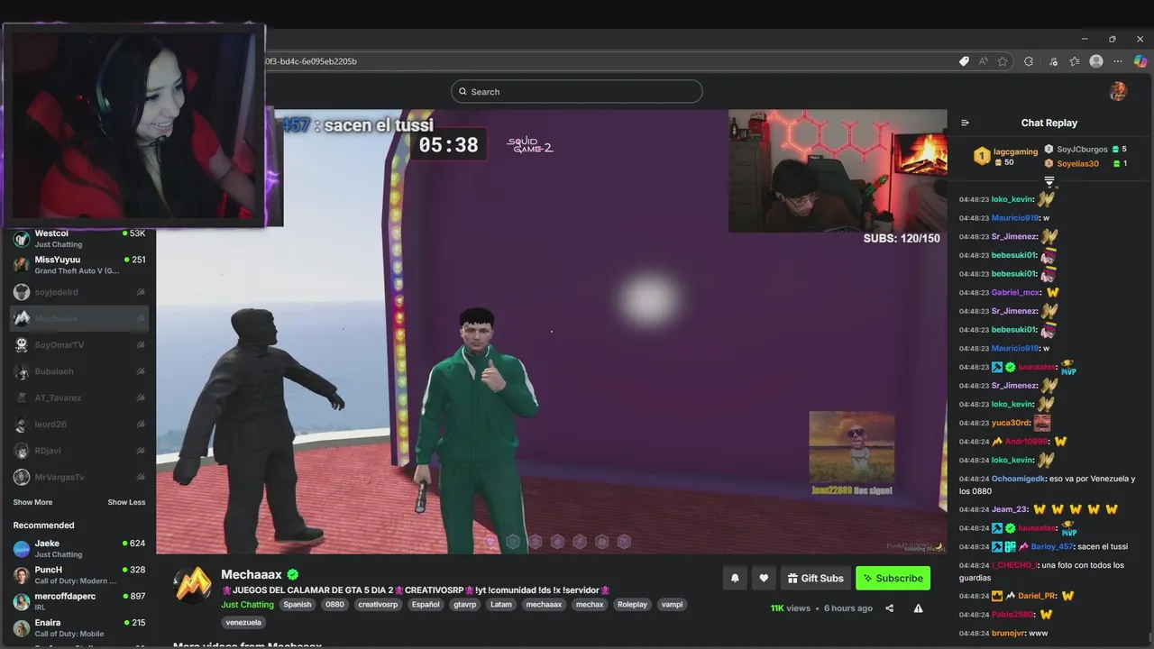Open the browser extensions icon
This screenshot has width=1154, height=649.
(x=1029, y=61)
